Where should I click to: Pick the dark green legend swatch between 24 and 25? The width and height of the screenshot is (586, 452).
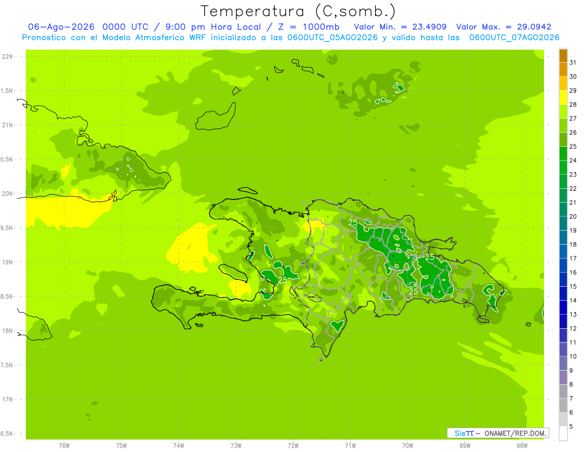point(563,154)
